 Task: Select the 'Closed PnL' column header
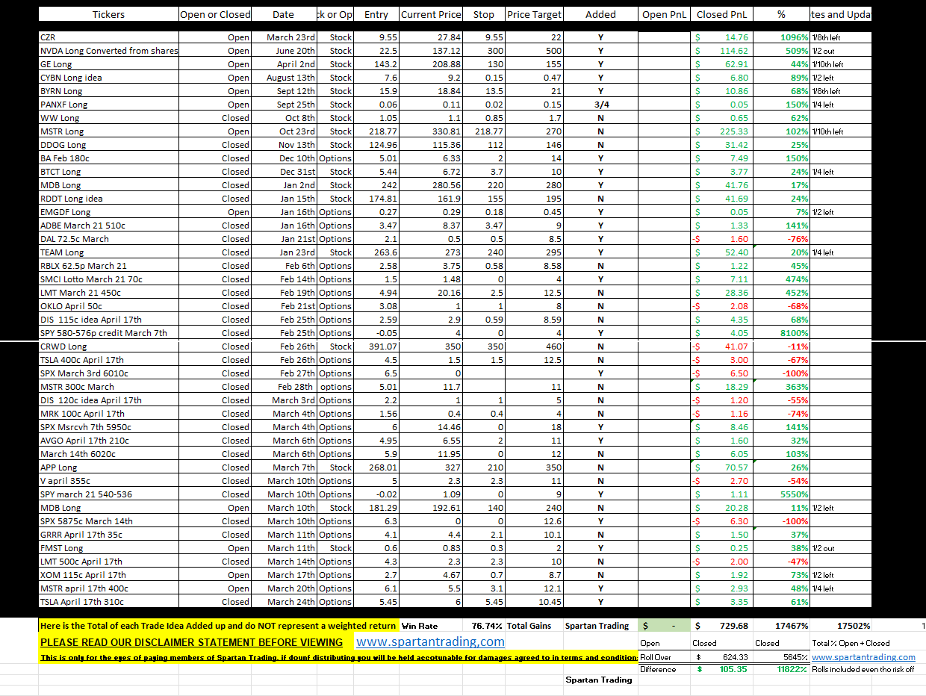[723, 14]
